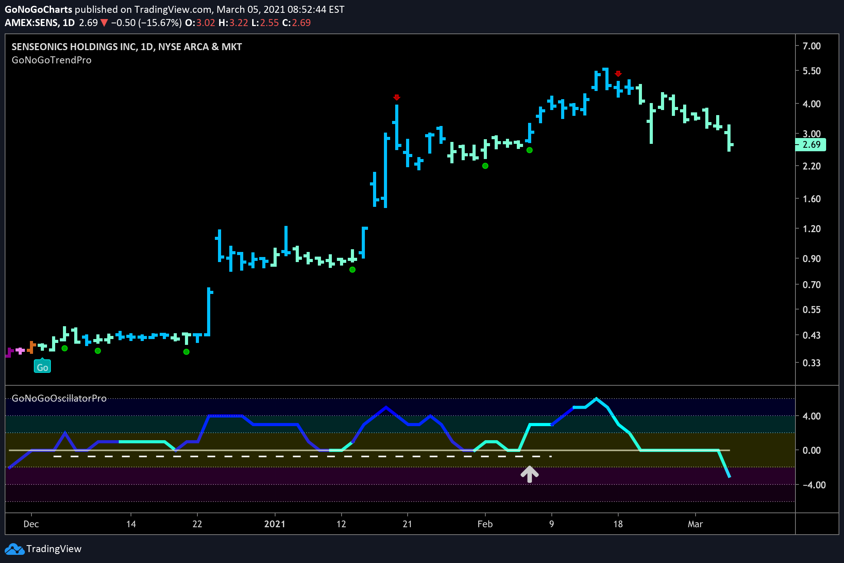
Task: Click the green dot below the January 12 bars
Action: (x=352, y=269)
